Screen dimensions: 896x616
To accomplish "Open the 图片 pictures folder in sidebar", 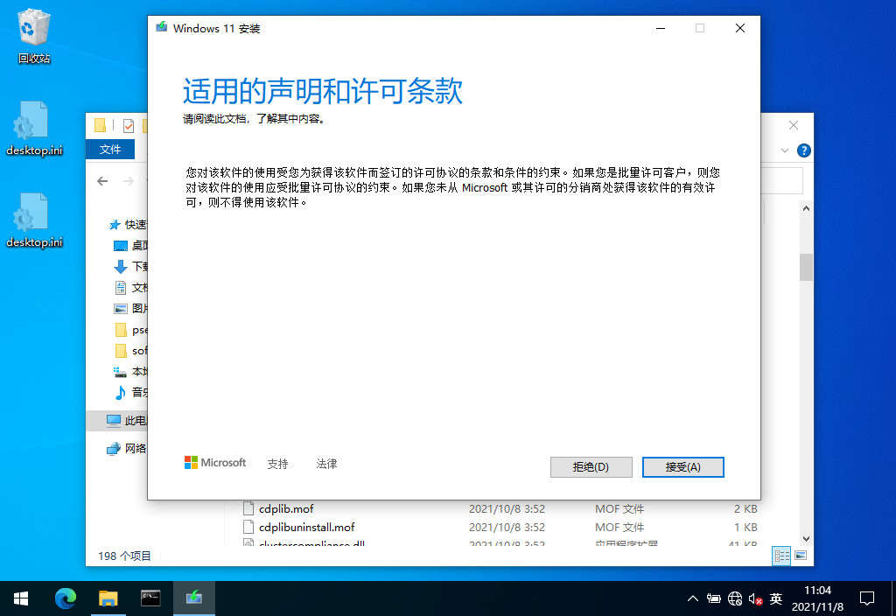I will click(x=130, y=309).
